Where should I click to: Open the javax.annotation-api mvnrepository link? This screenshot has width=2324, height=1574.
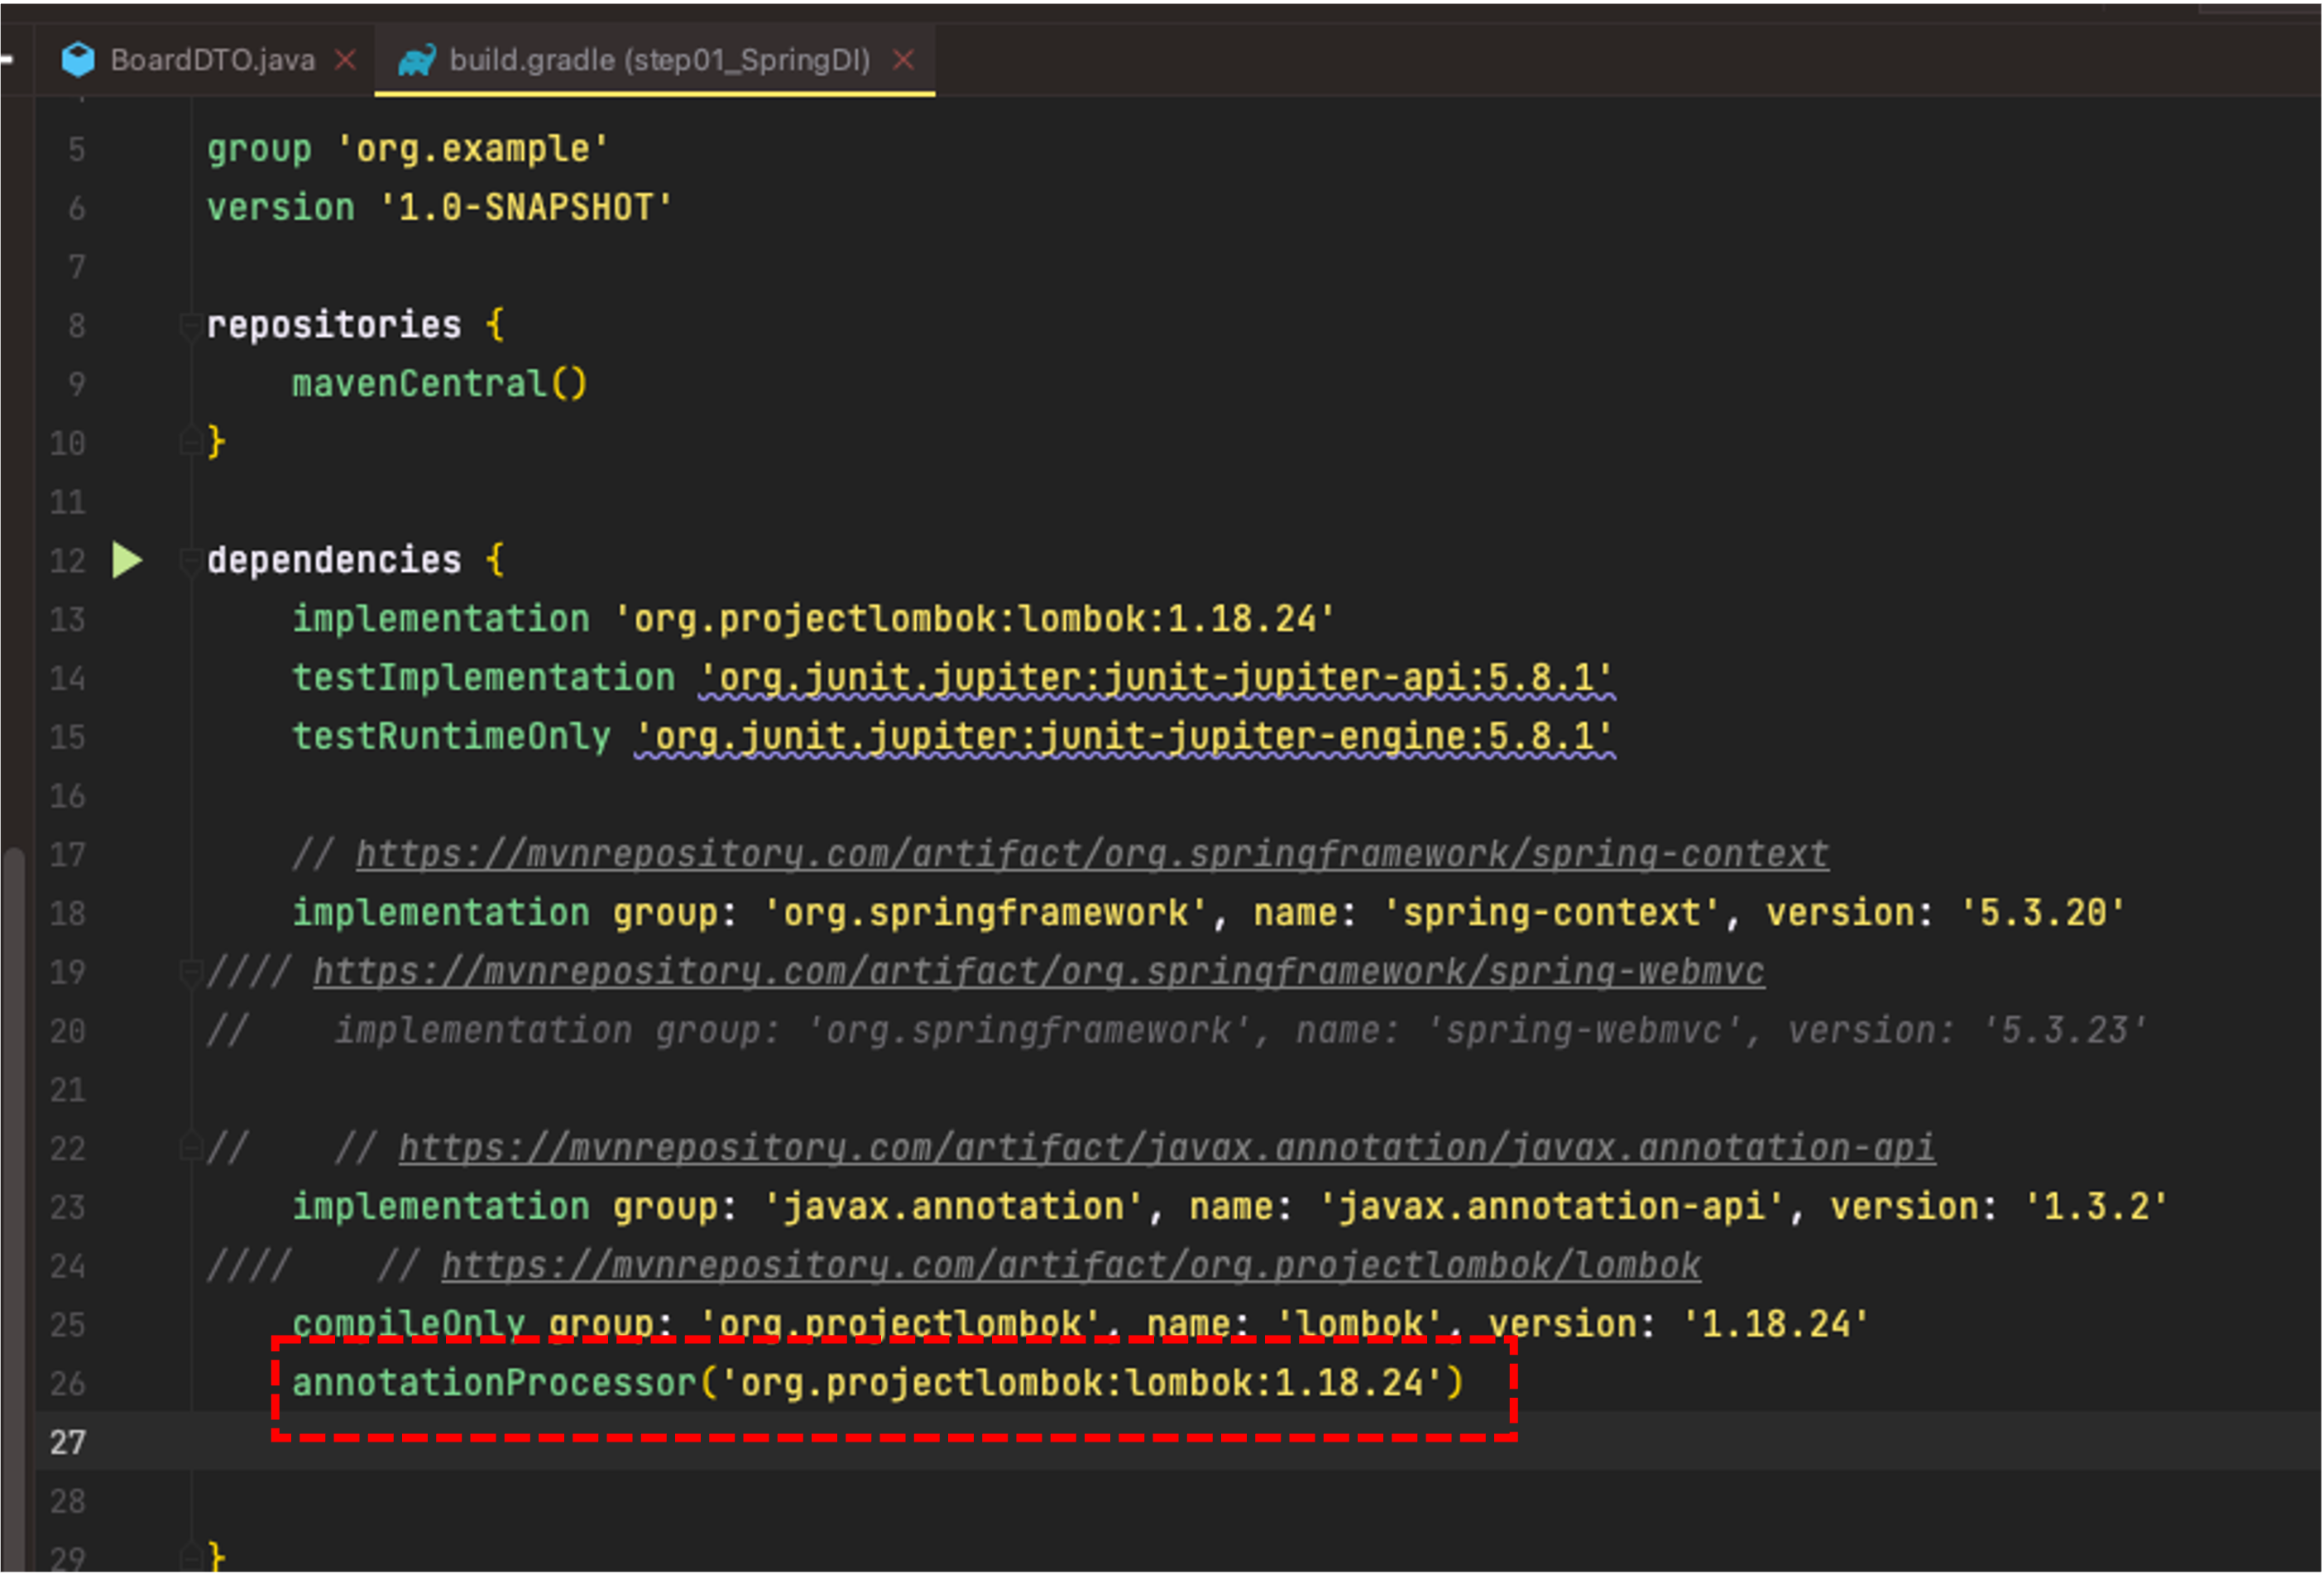(1166, 1147)
